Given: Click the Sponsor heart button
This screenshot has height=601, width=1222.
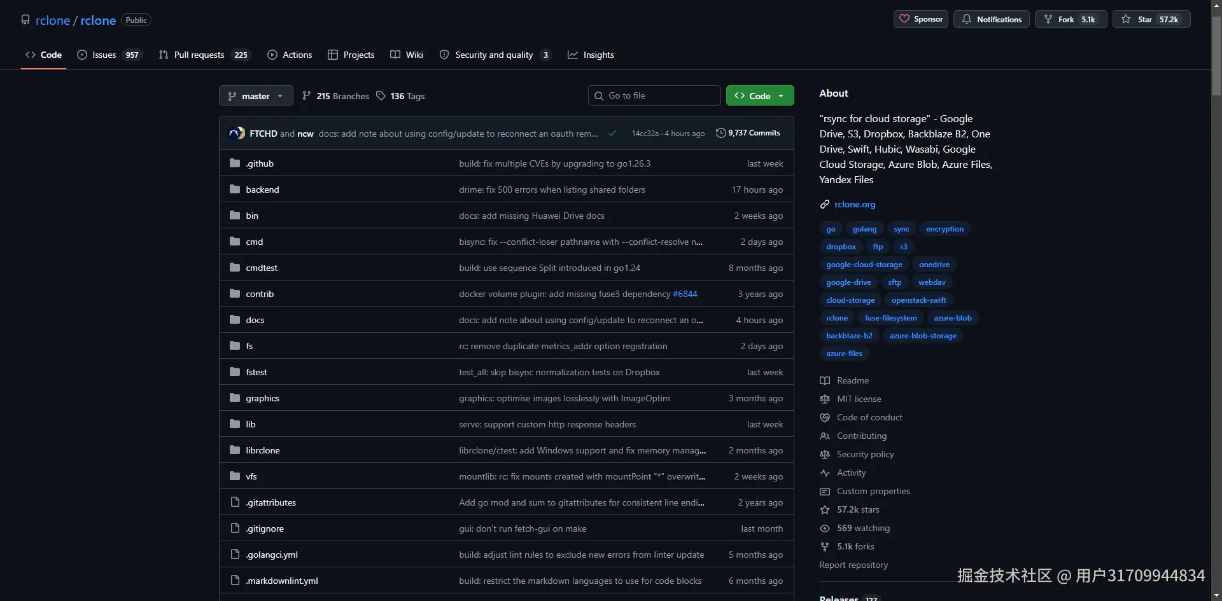Looking at the screenshot, I should 920,19.
